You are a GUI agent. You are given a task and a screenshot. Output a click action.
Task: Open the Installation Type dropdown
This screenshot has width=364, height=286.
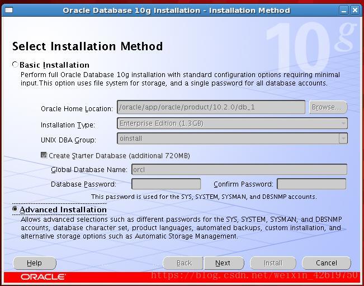coord(232,123)
